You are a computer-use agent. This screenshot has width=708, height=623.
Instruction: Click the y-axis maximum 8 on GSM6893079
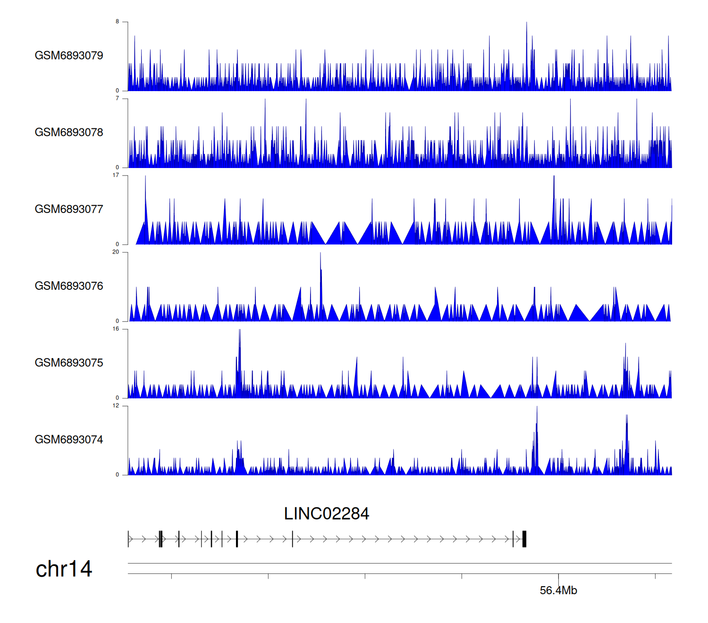(118, 22)
